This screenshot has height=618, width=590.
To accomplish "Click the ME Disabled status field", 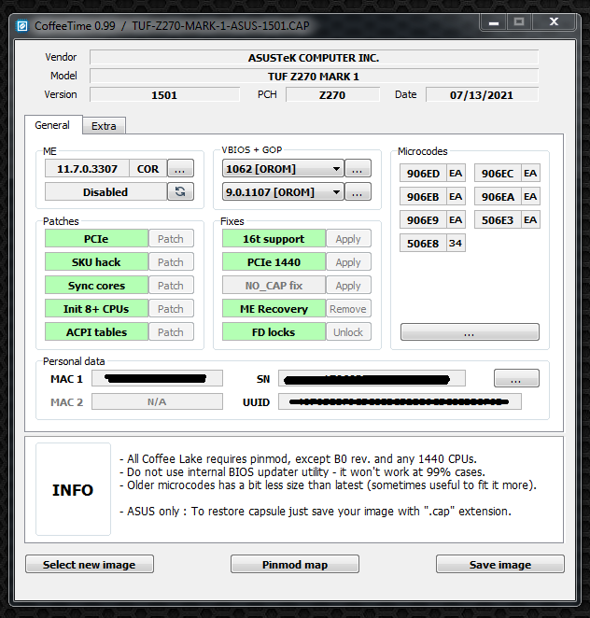I will pos(105,192).
